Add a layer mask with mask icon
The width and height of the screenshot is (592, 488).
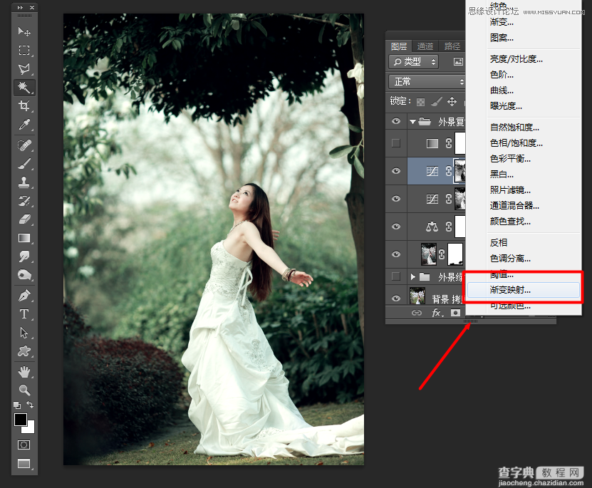(x=456, y=313)
